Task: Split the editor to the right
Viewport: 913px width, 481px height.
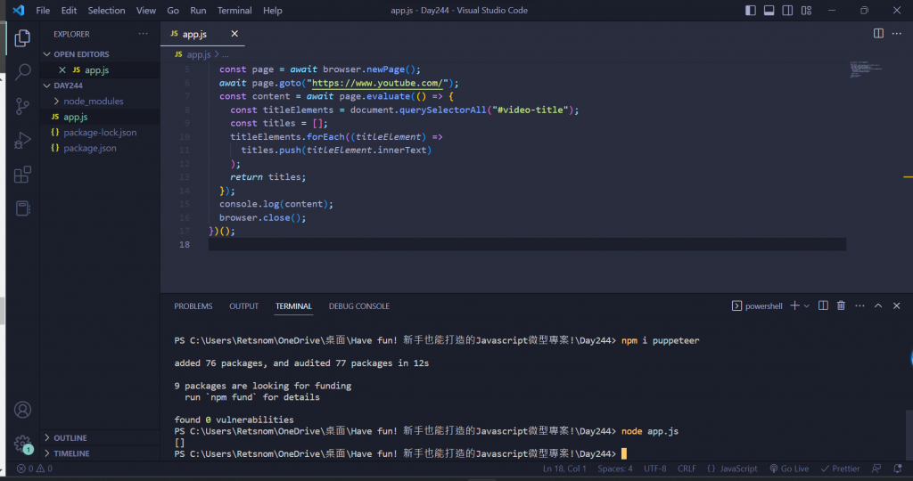Action: pyautogui.click(x=878, y=34)
